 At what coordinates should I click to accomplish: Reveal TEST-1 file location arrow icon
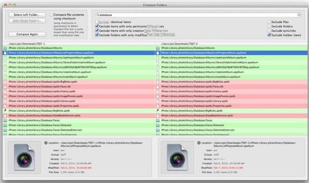[46, 143]
